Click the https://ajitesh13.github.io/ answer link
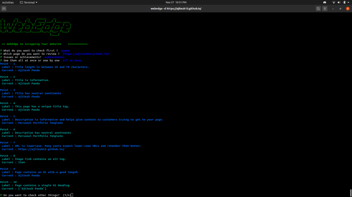 click(x=86, y=54)
